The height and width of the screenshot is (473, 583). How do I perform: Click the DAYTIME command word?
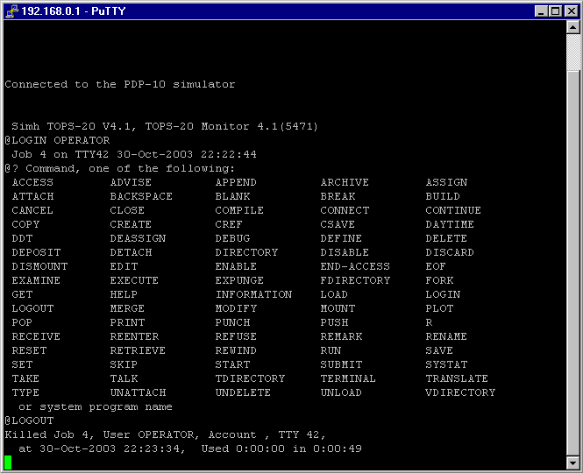coord(450,224)
